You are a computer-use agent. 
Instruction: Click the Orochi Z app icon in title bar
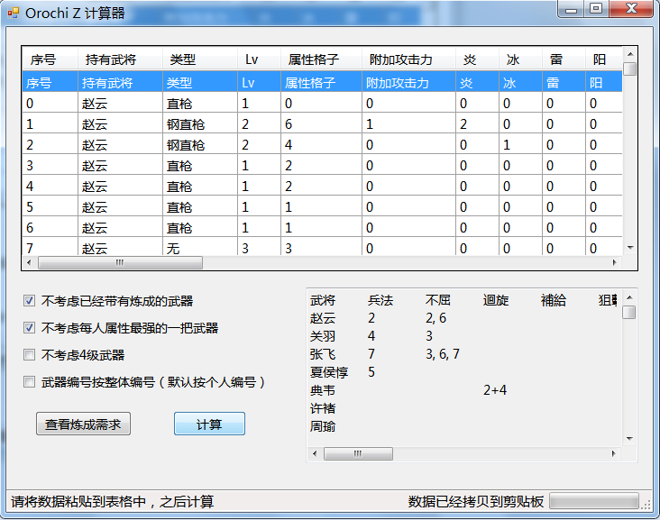click(13, 13)
